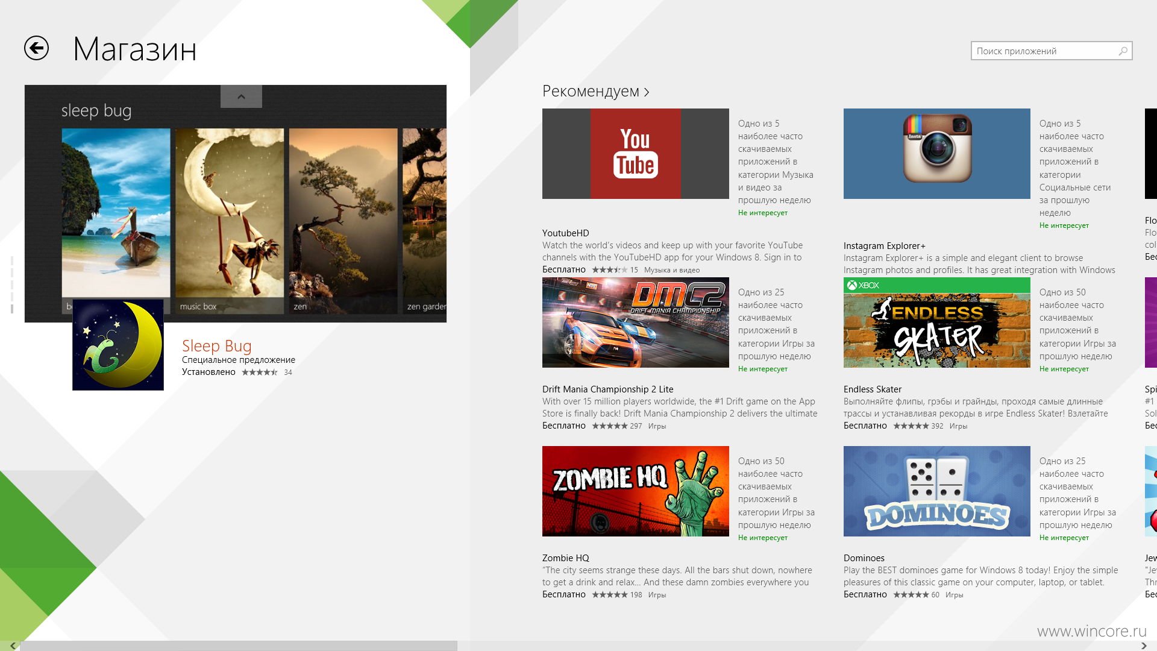Select the zen scene thumbnail
1157x651 pixels.
[343, 221]
